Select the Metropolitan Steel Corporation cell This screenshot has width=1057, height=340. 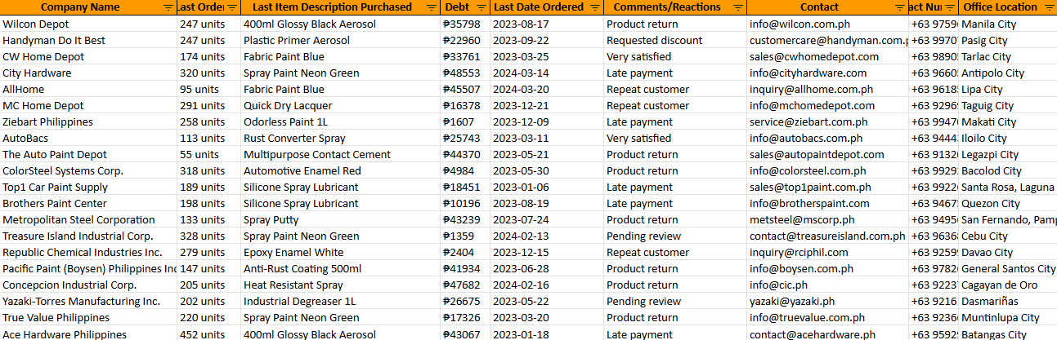pos(78,220)
